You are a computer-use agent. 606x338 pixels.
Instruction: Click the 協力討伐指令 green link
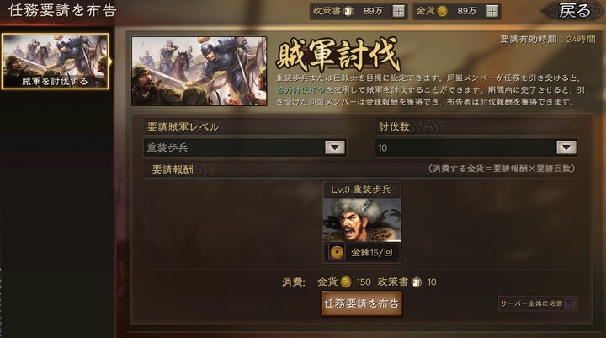(x=301, y=90)
